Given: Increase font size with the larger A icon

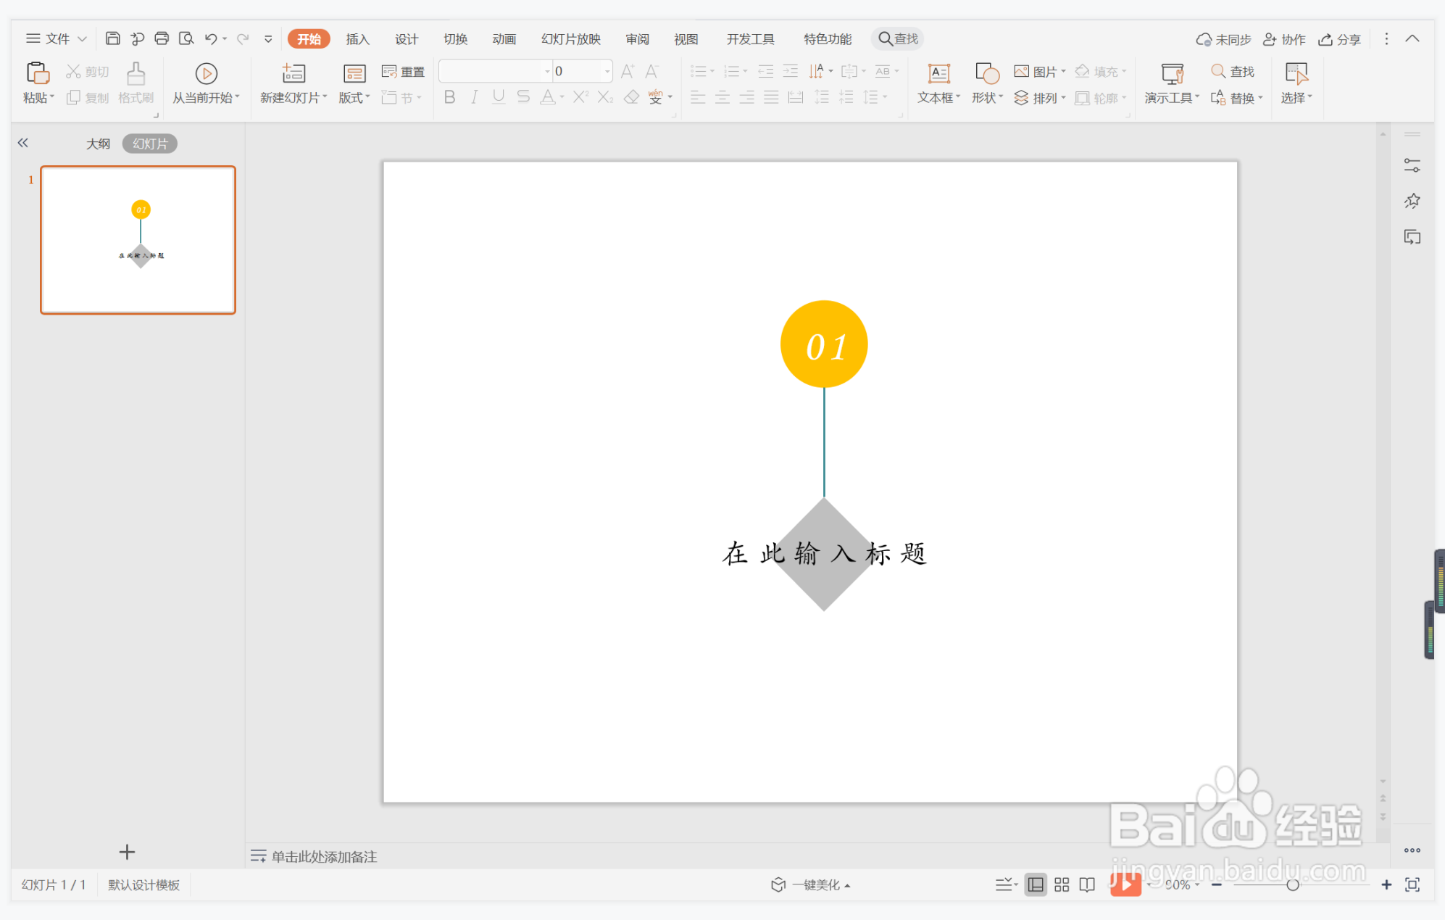Looking at the screenshot, I should [x=628, y=71].
